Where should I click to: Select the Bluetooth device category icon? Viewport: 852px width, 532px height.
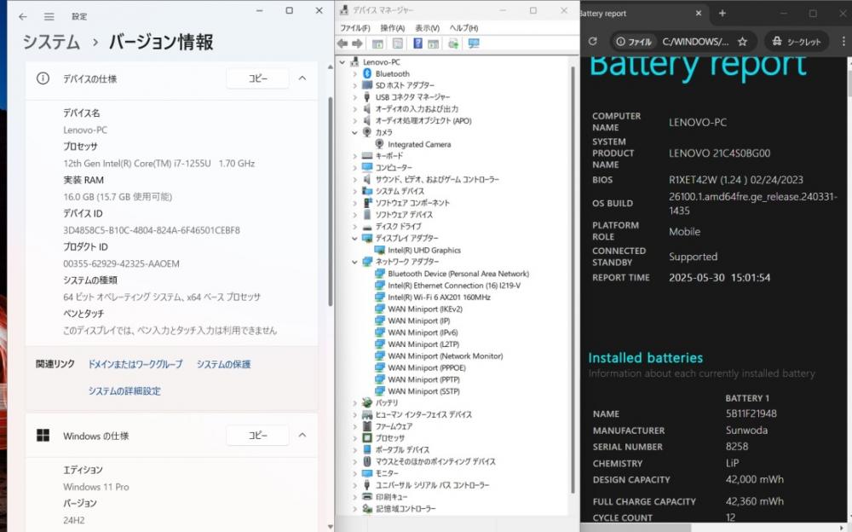coord(367,73)
